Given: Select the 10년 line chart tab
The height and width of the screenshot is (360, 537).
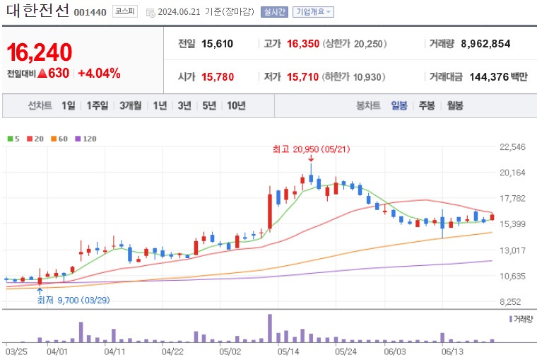Looking at the screenshot, I should [236, 105].
